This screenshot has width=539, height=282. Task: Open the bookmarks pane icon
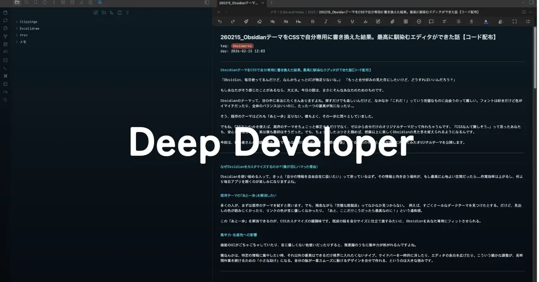coord(36,2)
